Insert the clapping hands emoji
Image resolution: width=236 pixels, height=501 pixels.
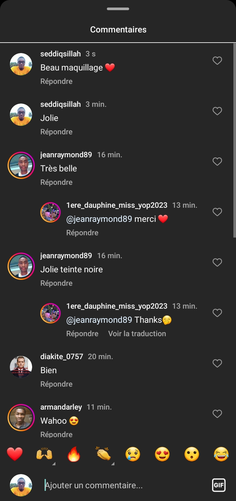[x=103, y=454]
